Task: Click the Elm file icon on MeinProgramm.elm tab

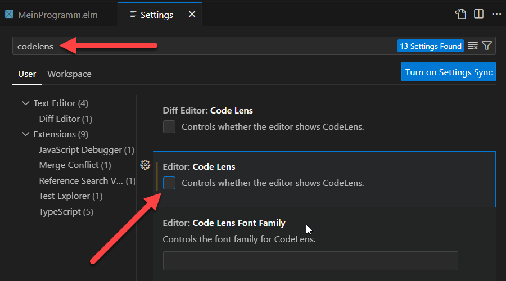Action: point(10,14)
